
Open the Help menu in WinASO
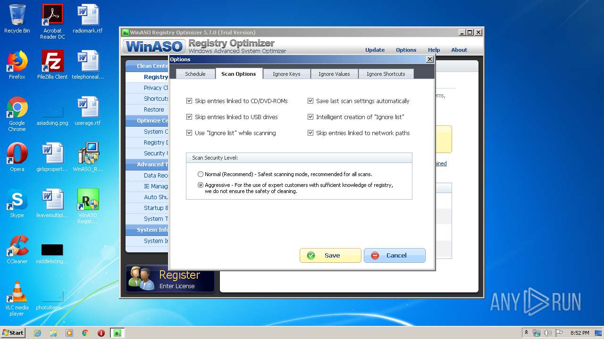[434, 50]
